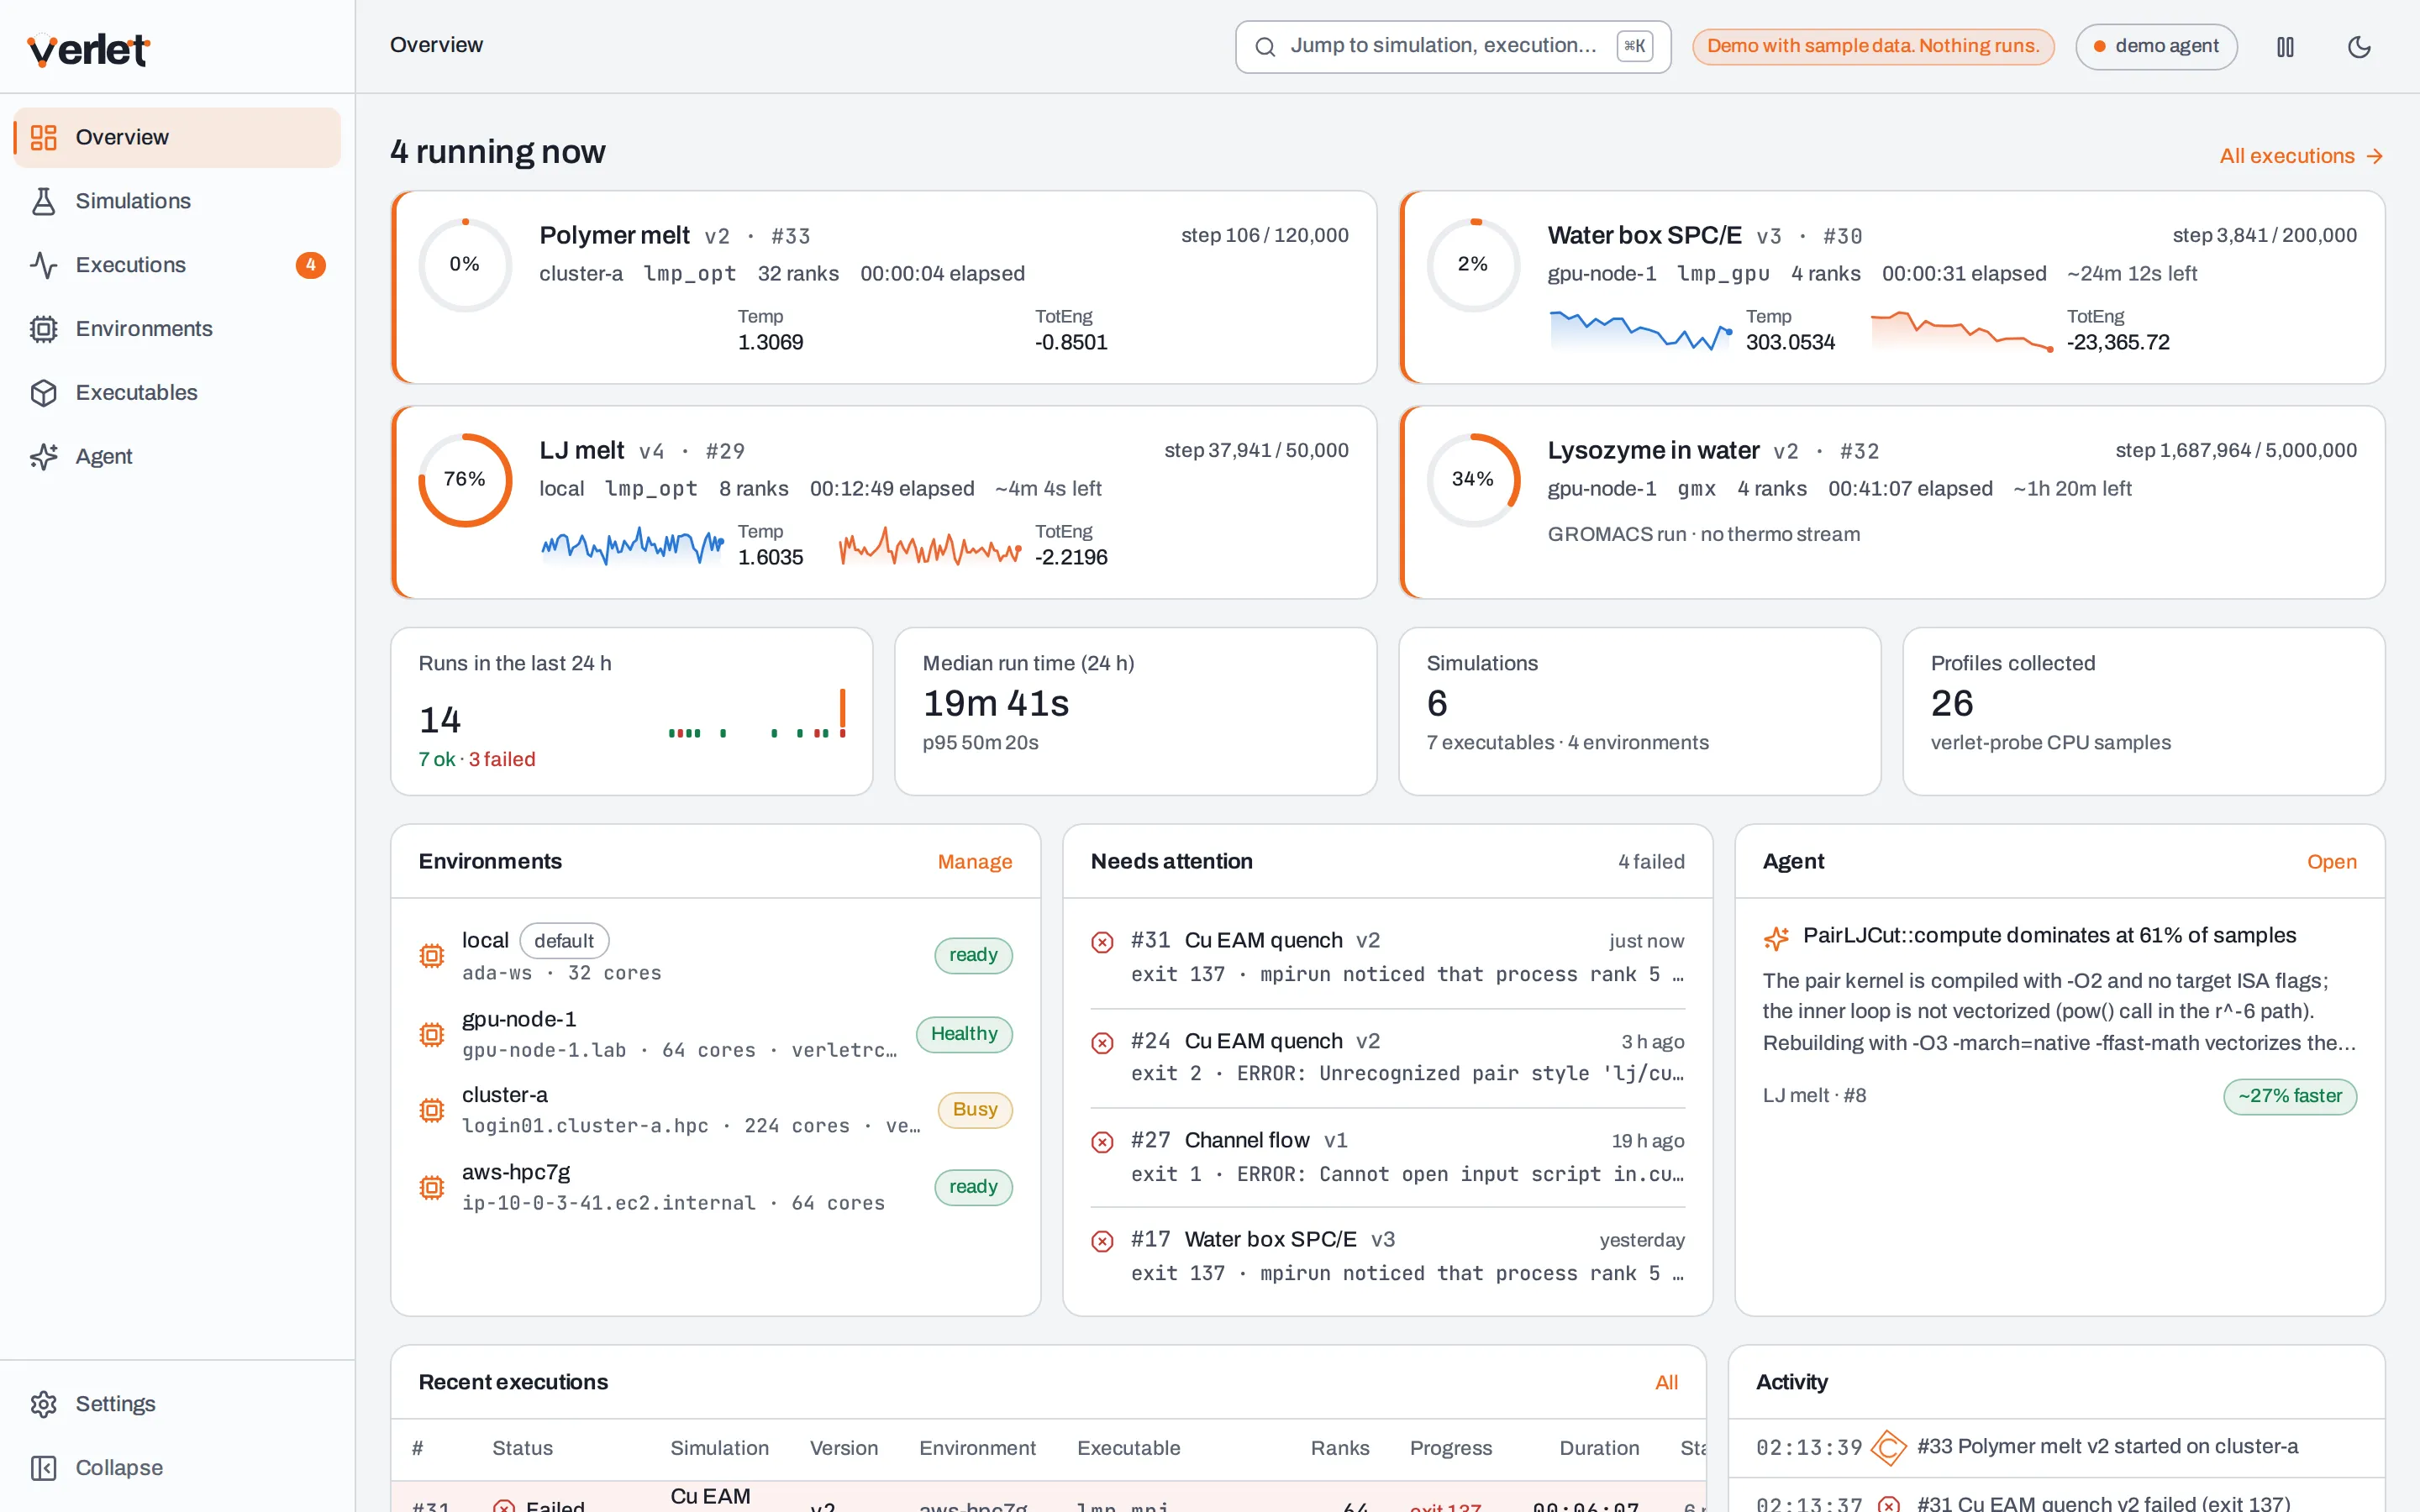Open Polymer melt #33 running card

click(884, 287)
